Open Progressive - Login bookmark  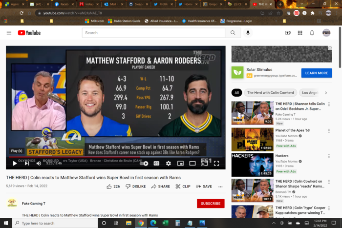(236, 21)
